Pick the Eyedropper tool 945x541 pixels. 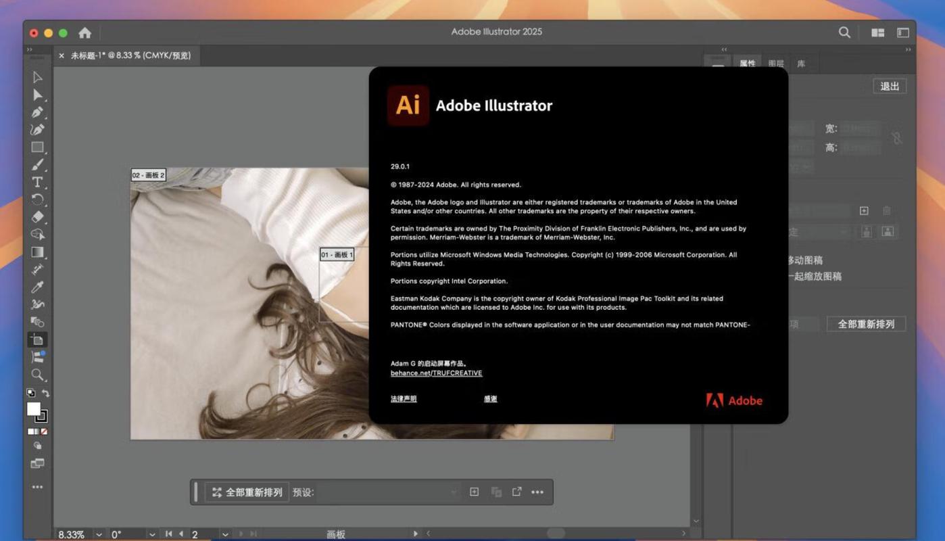tap(37, 287)
